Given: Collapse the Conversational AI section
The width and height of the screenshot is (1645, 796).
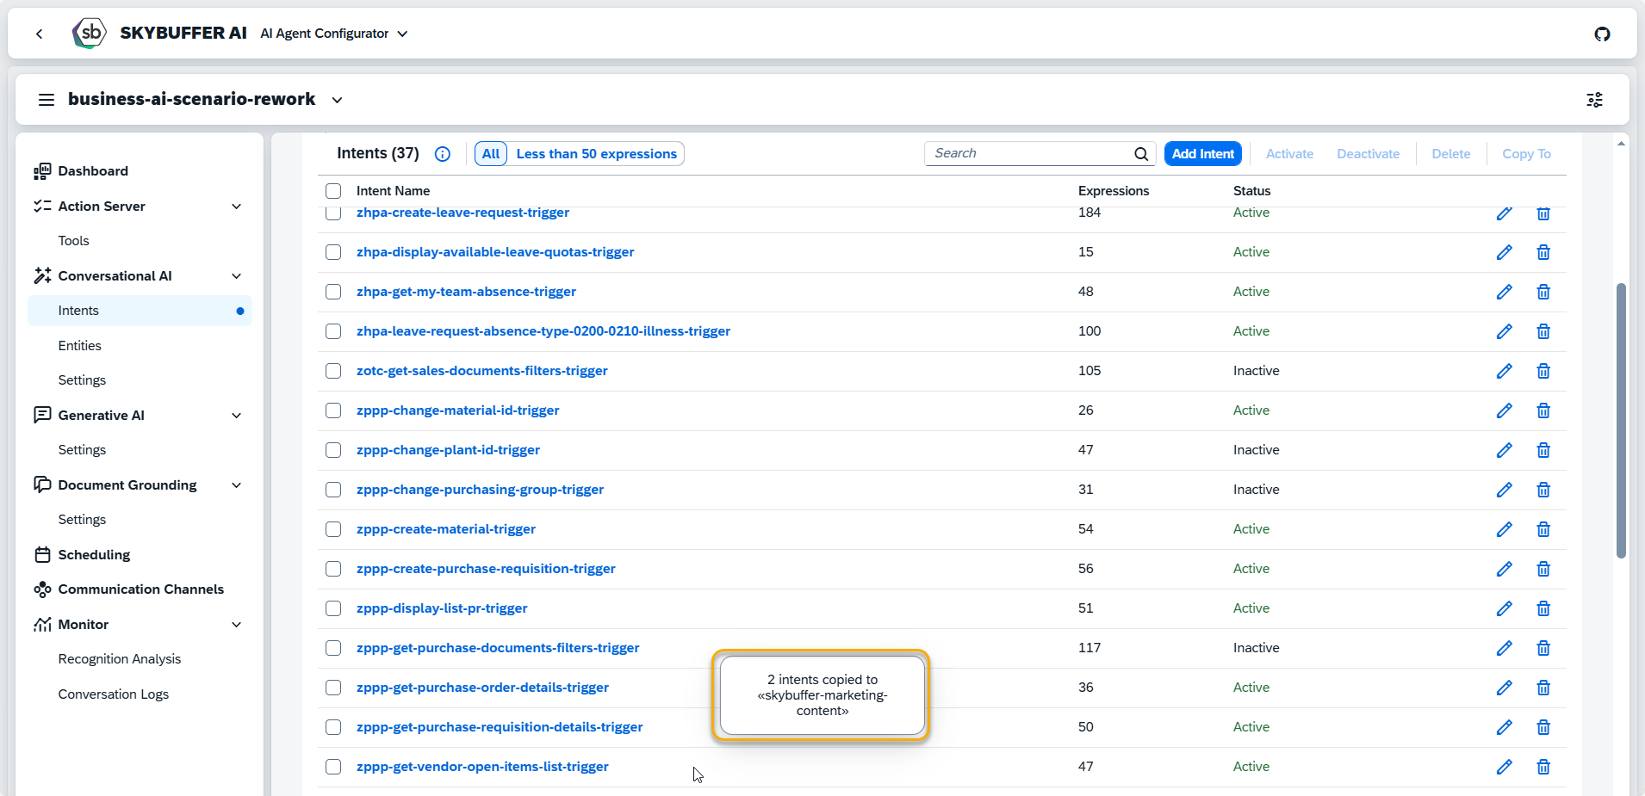Looking at the screenshot, I should 237,276.
